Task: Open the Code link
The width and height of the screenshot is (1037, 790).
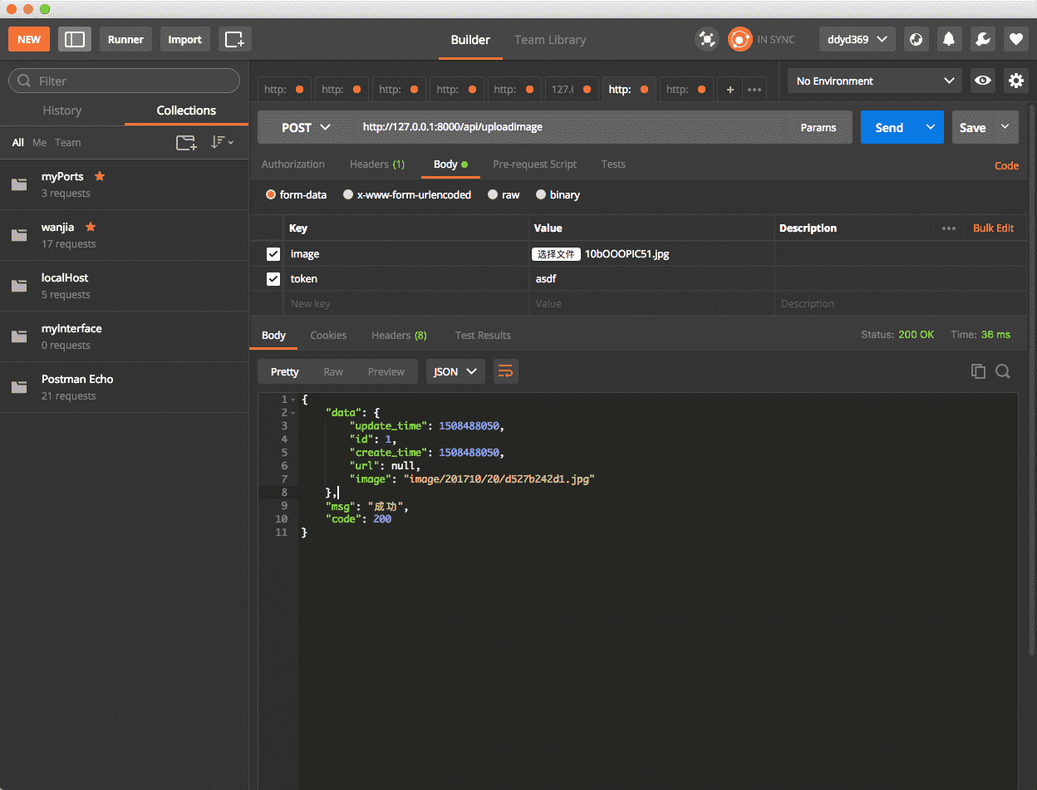Action: (1006, 165)
